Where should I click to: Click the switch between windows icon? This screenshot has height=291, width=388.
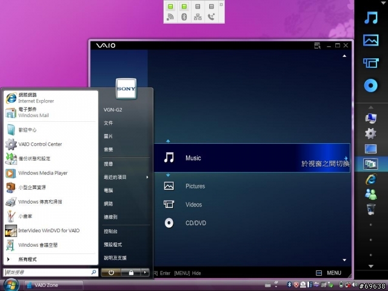(x=370, y=164)
